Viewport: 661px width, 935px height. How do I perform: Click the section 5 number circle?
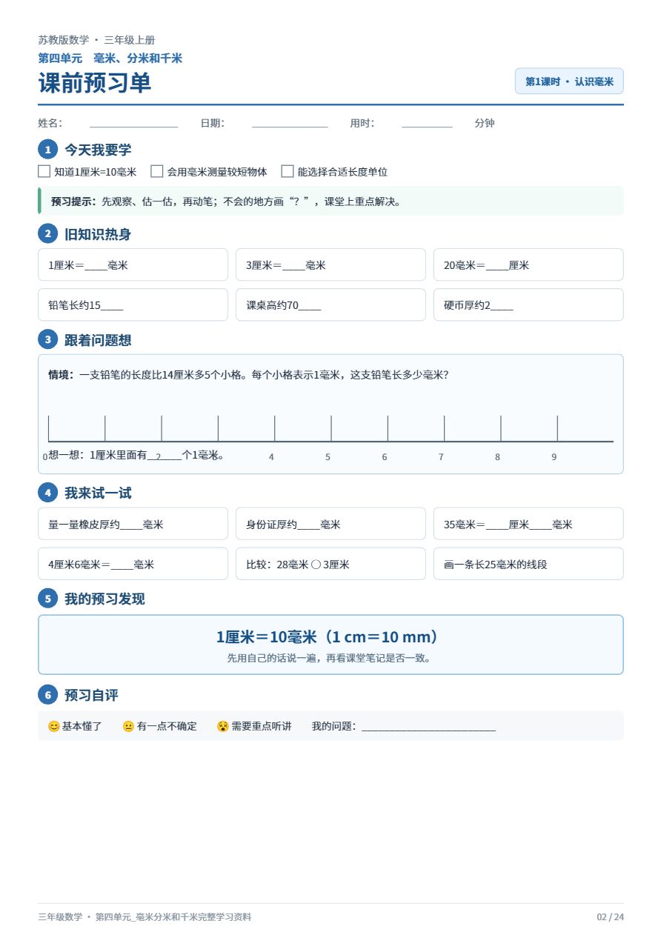(x=47, y=599)
